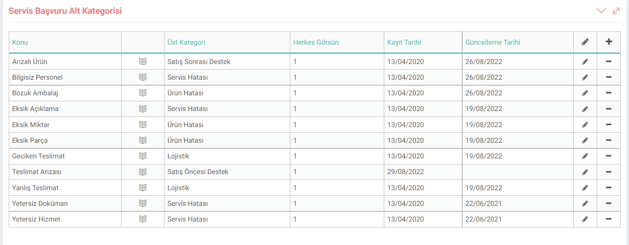Delete the Geciken Teslimat row with its minus icon
Screen dimensions: 629x245
coord(609,156)
